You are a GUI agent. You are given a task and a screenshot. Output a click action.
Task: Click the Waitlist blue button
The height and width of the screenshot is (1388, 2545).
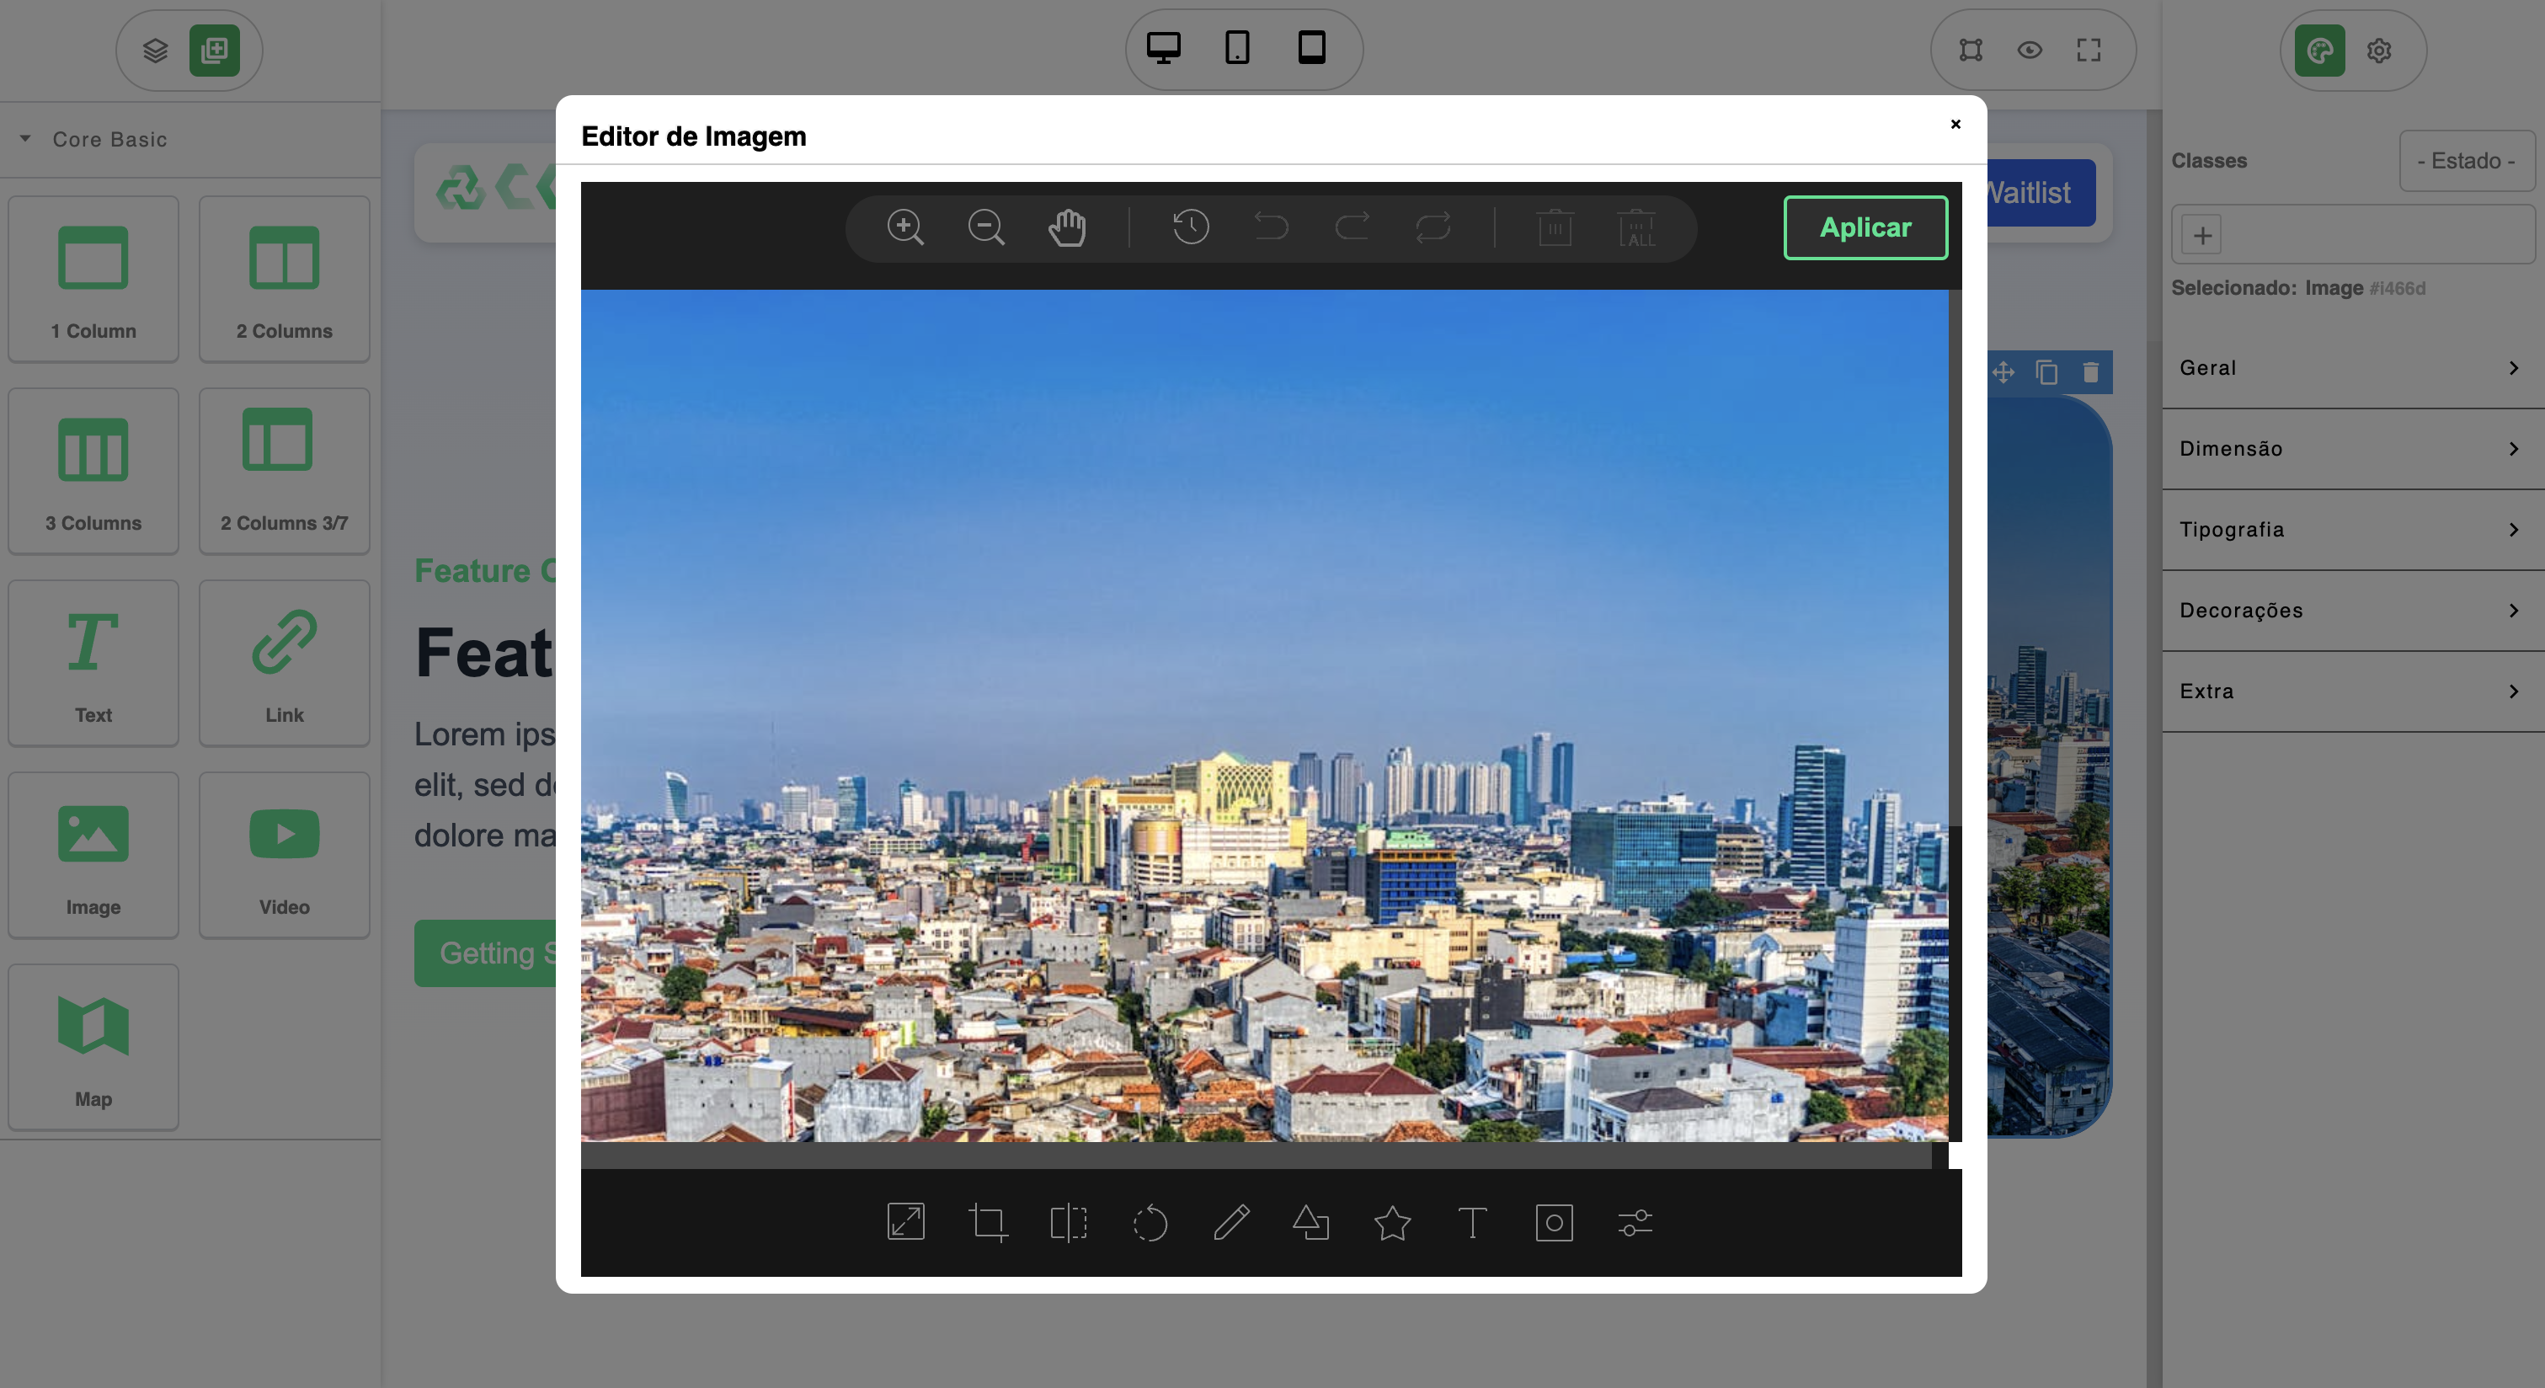click(2041, 193)
